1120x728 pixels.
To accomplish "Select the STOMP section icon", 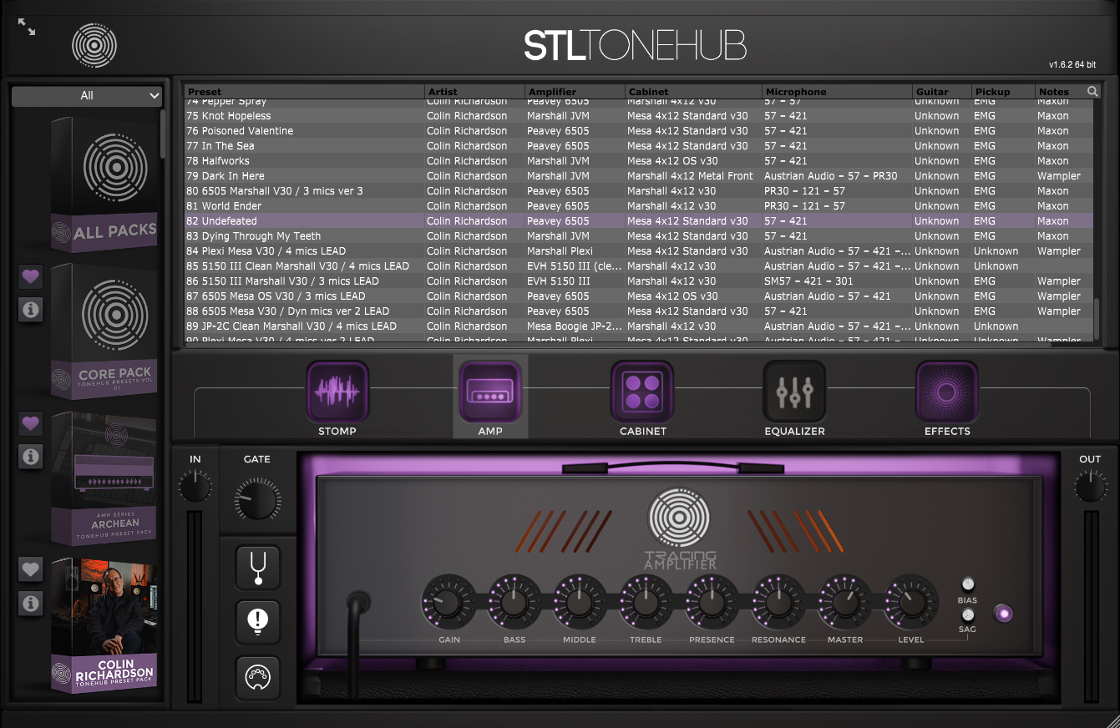I will click(x=337, y=392).
